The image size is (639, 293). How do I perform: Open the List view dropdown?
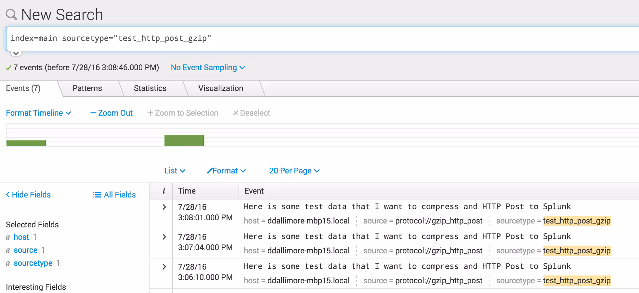[175, 171]
